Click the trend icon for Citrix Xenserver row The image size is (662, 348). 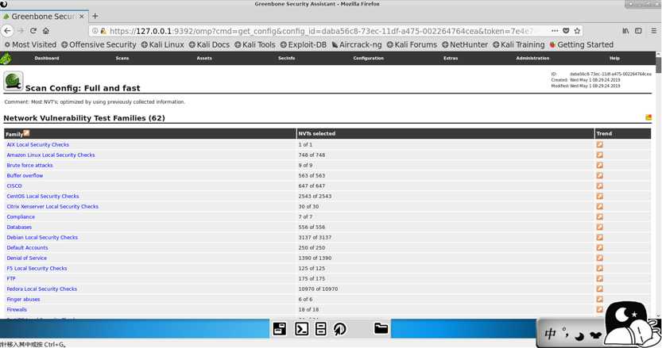point(599,206)
